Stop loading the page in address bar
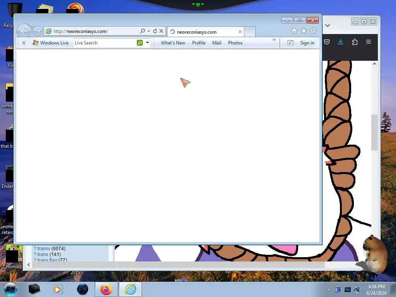 pos(161,31)
